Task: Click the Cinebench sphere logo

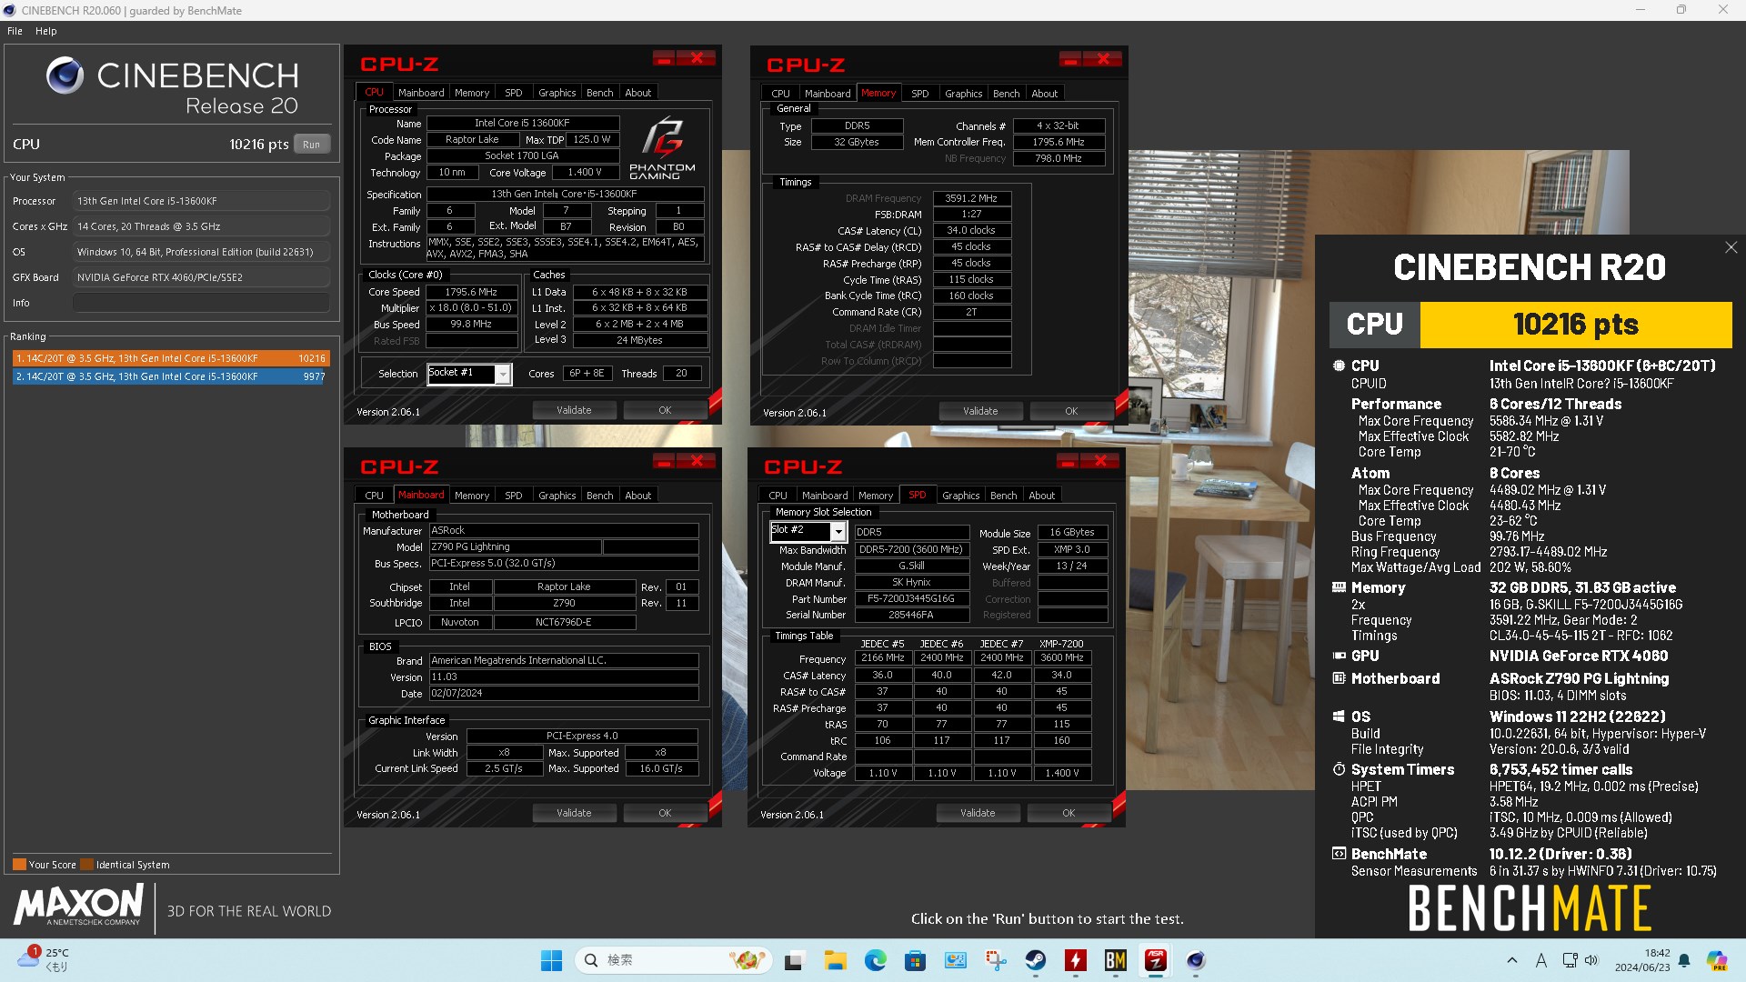Action: point(65,75)
